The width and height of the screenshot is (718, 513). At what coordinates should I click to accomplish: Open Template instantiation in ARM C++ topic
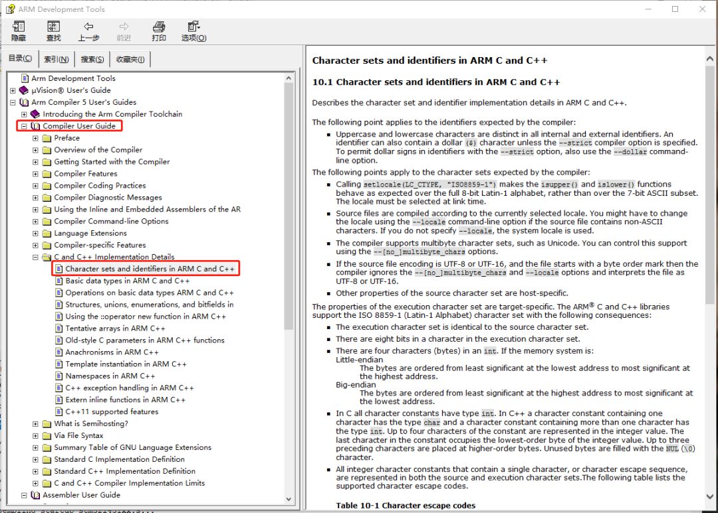tap(126, 364)
